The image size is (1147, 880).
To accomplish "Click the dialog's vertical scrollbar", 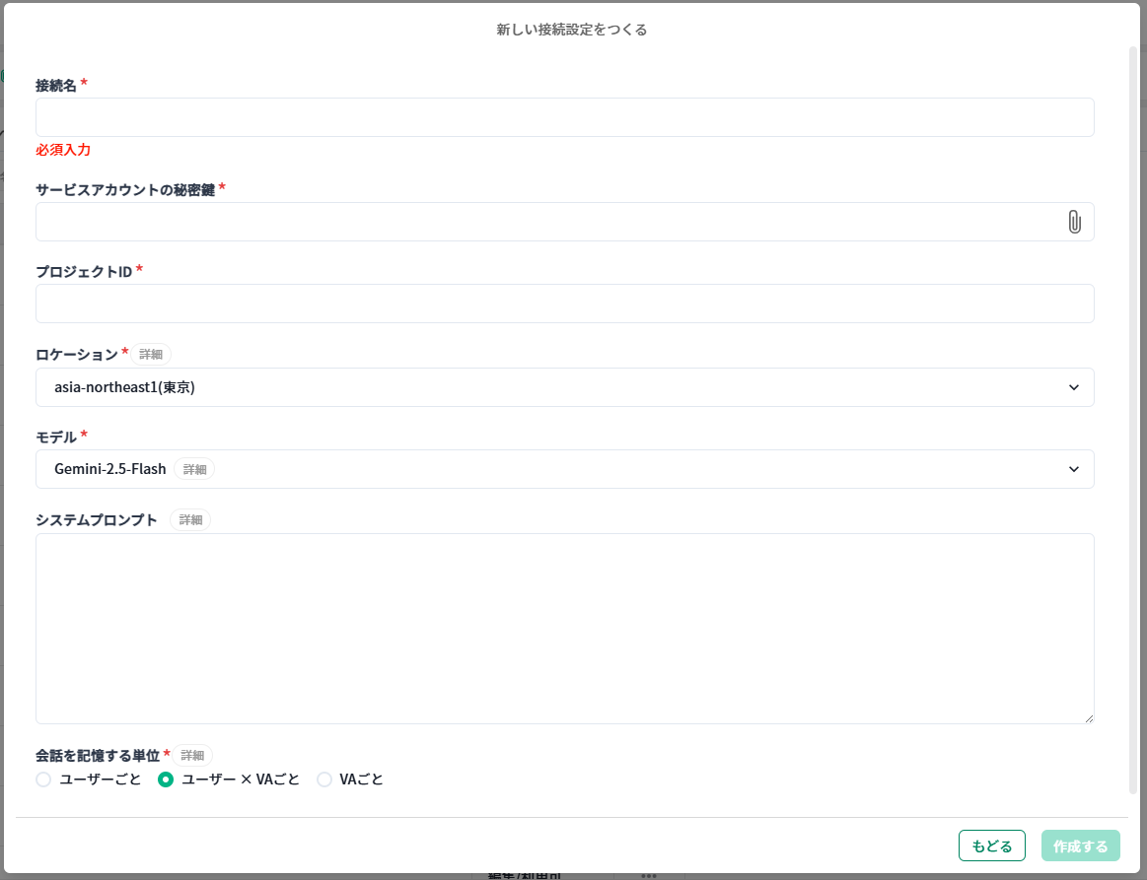I will click(x=1133, y=414).
